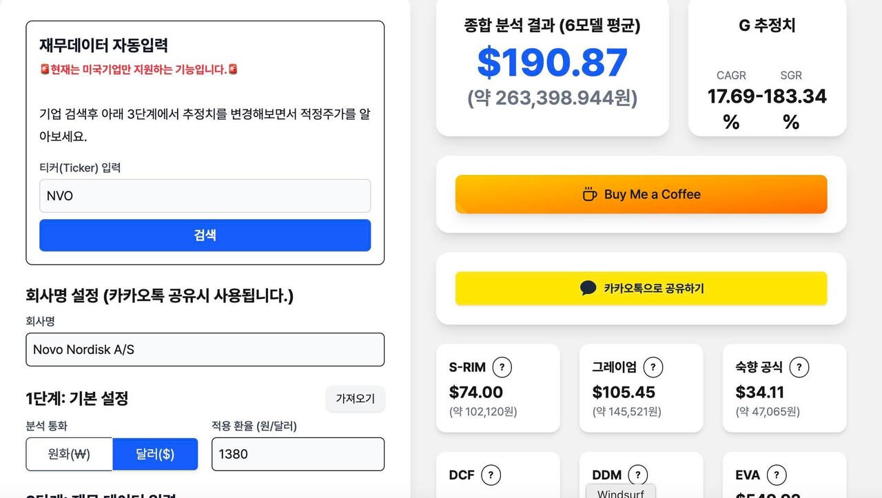Click the EVA question mark help icon
882x498 pixels.
pyautogui.click(x=777, y=475)
